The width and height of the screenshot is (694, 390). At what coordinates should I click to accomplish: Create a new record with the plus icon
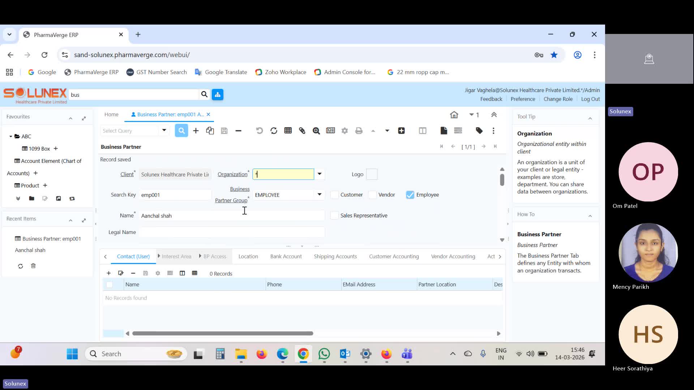click(x=196, y=130)
